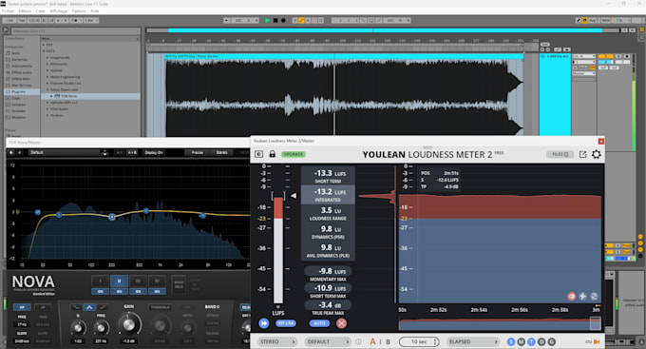
Task: Click the Q knob in TDR Nova
Action: [78, 328]
